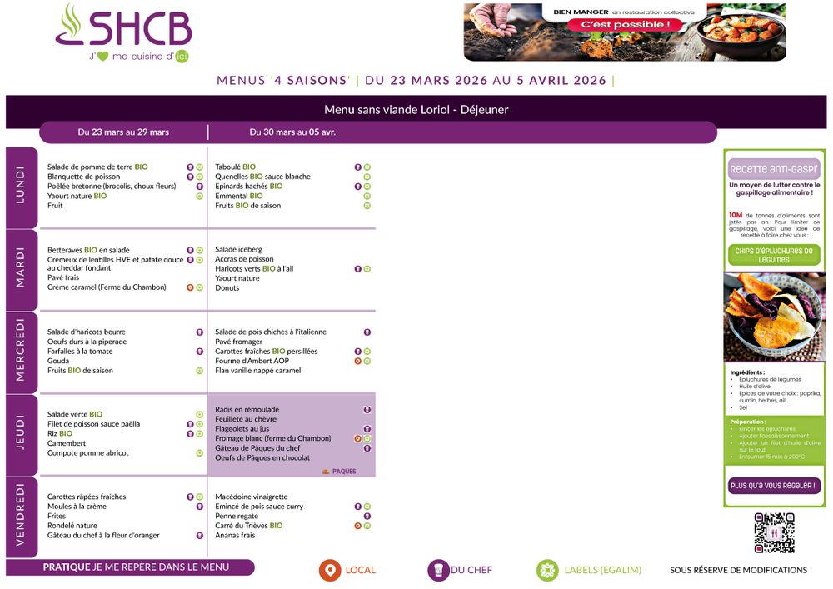Open the vegetable peel chips photo

[774, 317]
